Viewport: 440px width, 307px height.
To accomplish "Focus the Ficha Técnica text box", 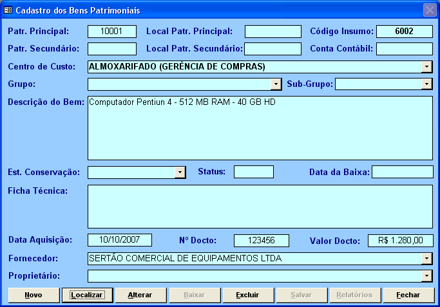I will coord(260,207).
